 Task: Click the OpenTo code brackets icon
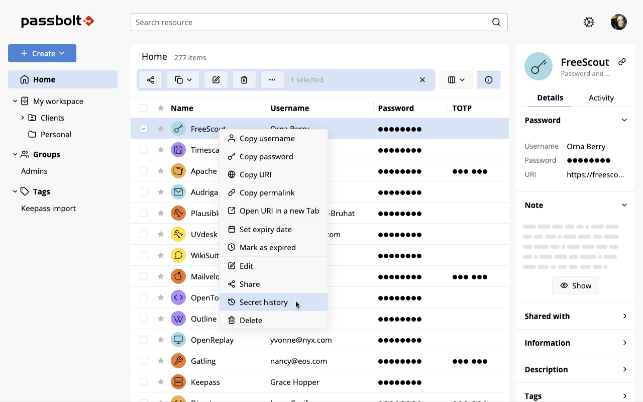point(178,297)
